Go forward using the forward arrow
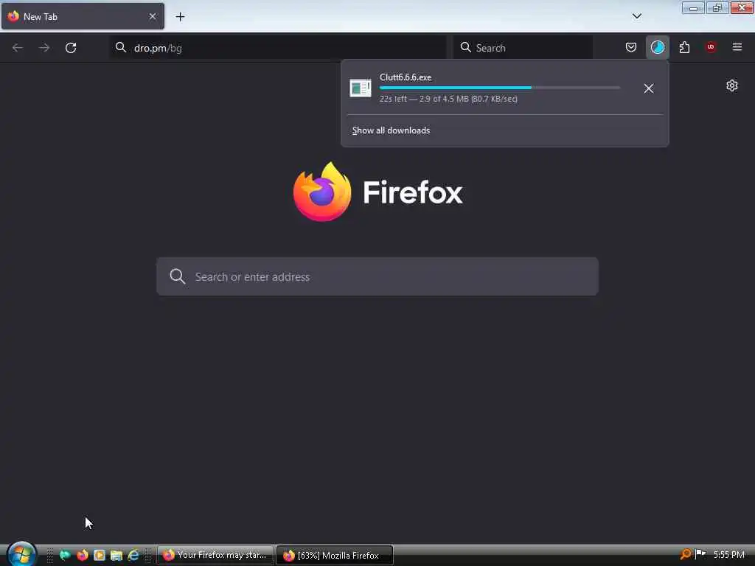The width and height of the screenshot is (755, 566). pos(44,48)
